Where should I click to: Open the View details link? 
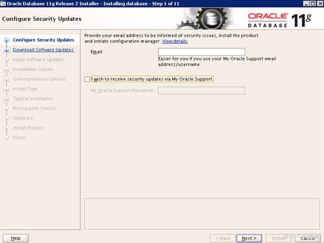(175, 41)
